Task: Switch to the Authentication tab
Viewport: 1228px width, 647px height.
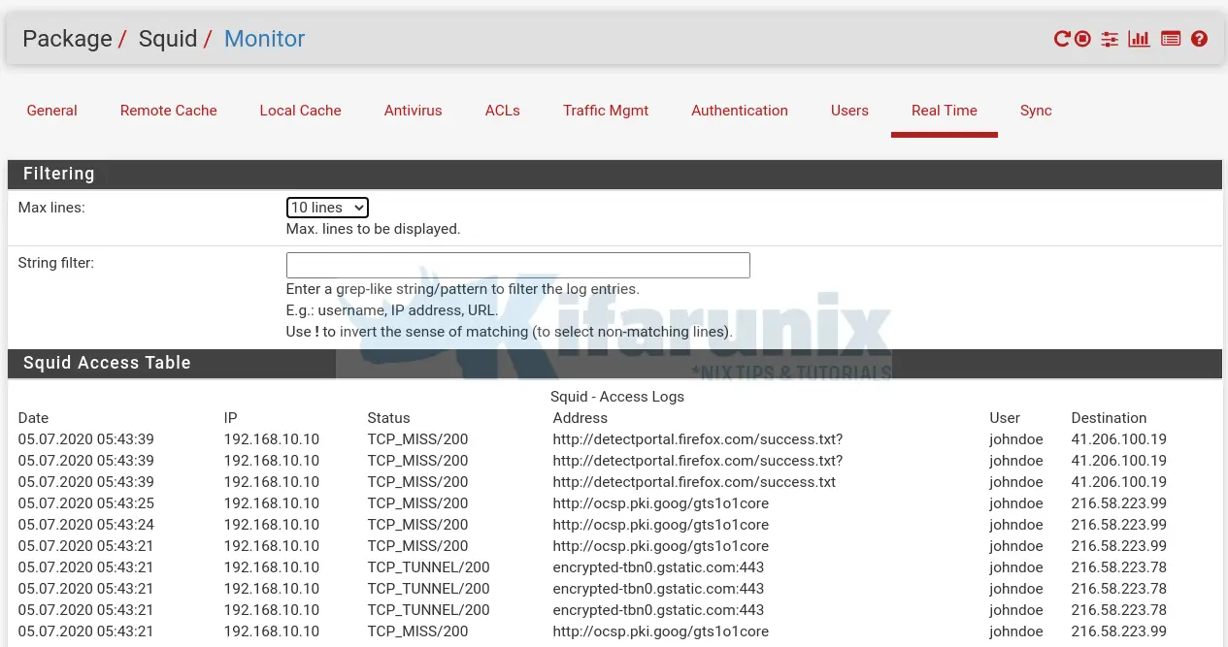Action: click(740, 111)
